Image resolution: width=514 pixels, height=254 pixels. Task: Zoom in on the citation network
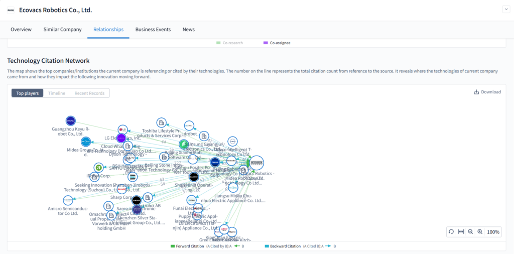coord(480,232)
